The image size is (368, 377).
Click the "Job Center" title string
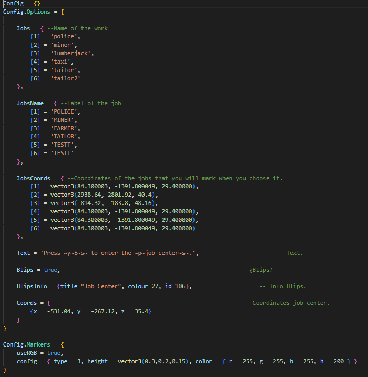[x=101, y=287]
